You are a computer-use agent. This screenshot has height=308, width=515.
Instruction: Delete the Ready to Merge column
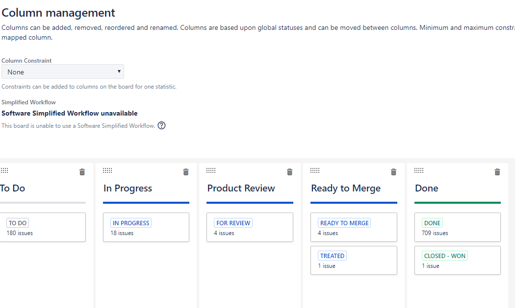coord(393,172)
